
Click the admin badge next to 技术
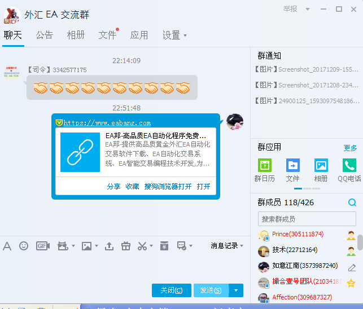(351, 251)
